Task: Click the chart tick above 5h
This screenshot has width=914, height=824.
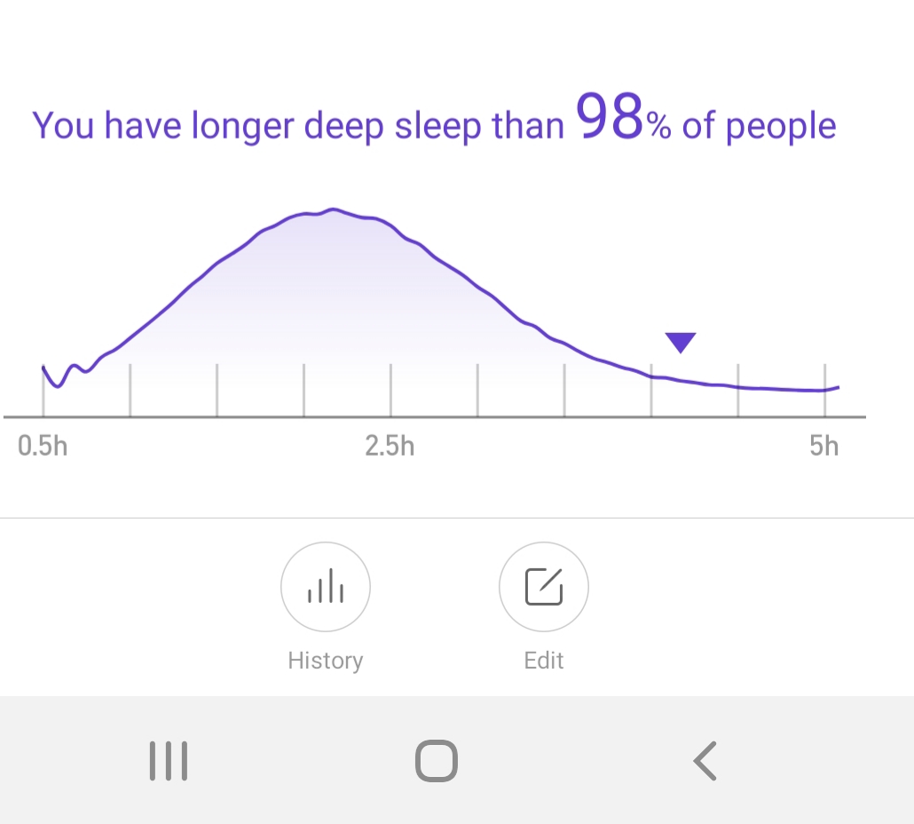Action: (x=824, y=390)
